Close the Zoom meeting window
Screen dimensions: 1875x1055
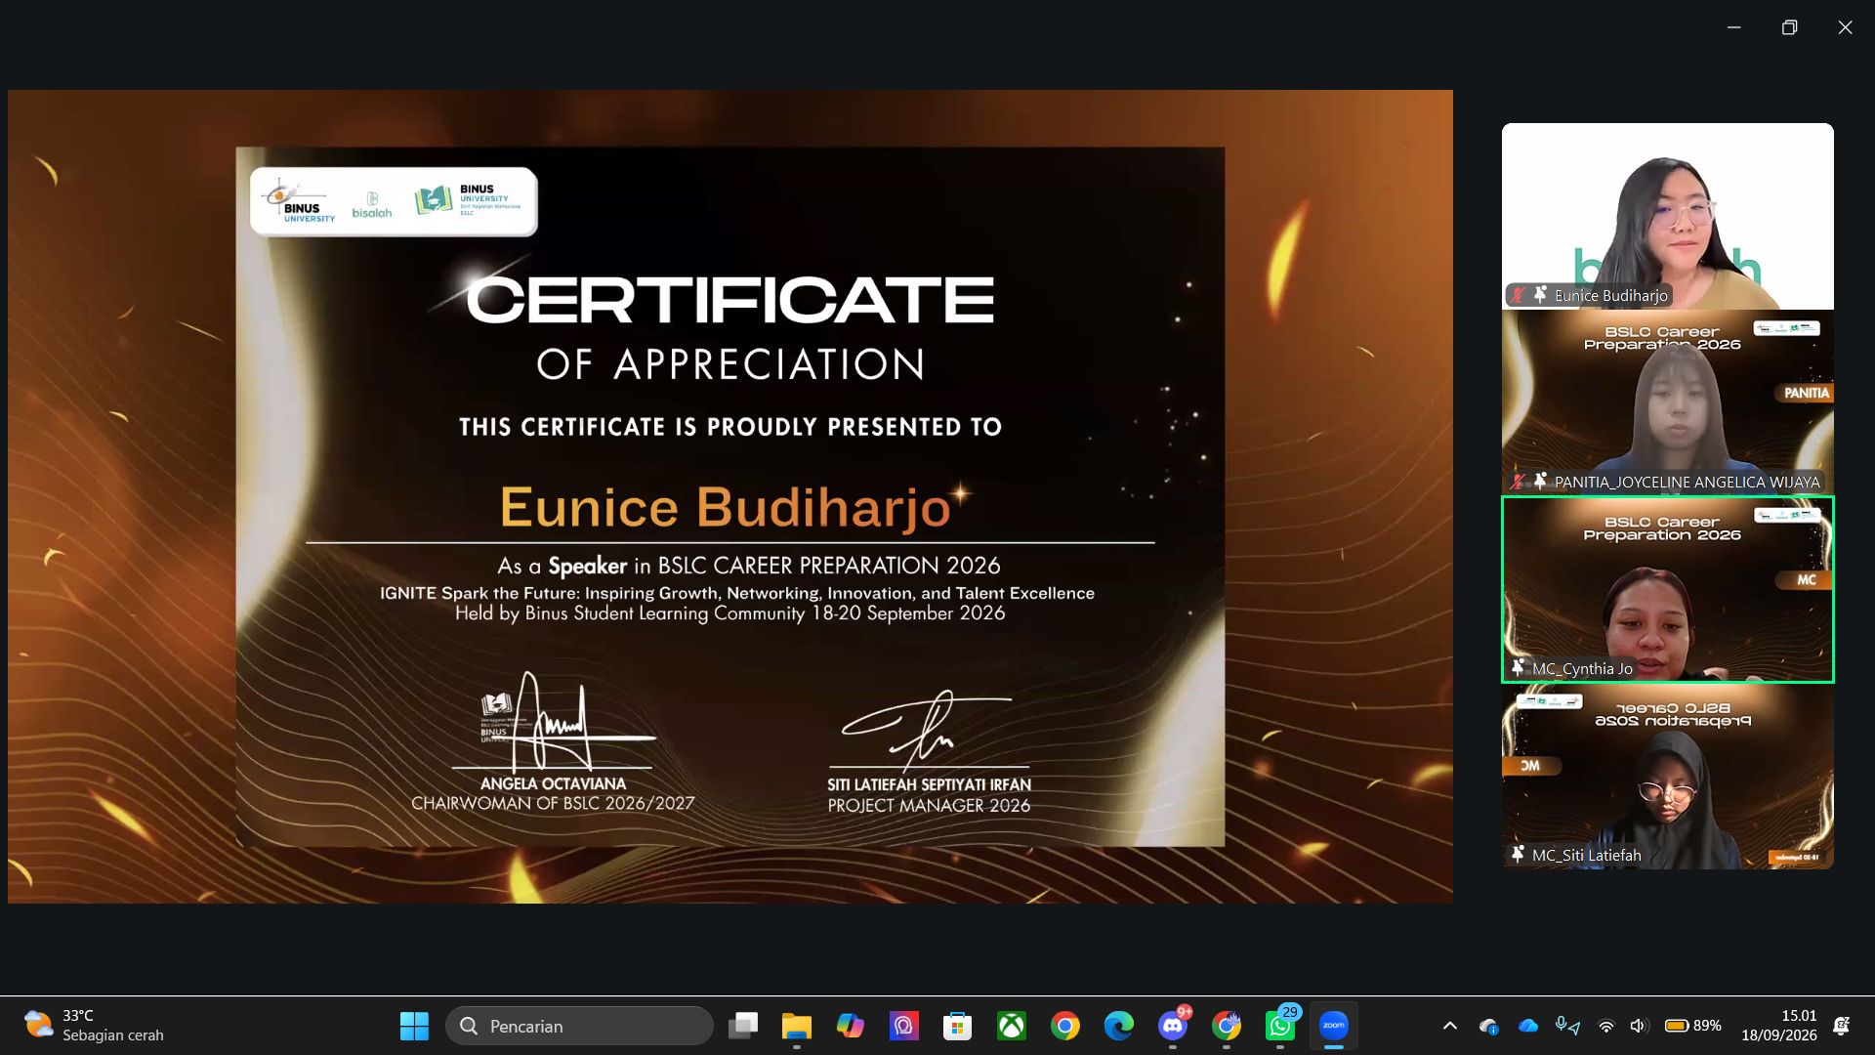1845,27
